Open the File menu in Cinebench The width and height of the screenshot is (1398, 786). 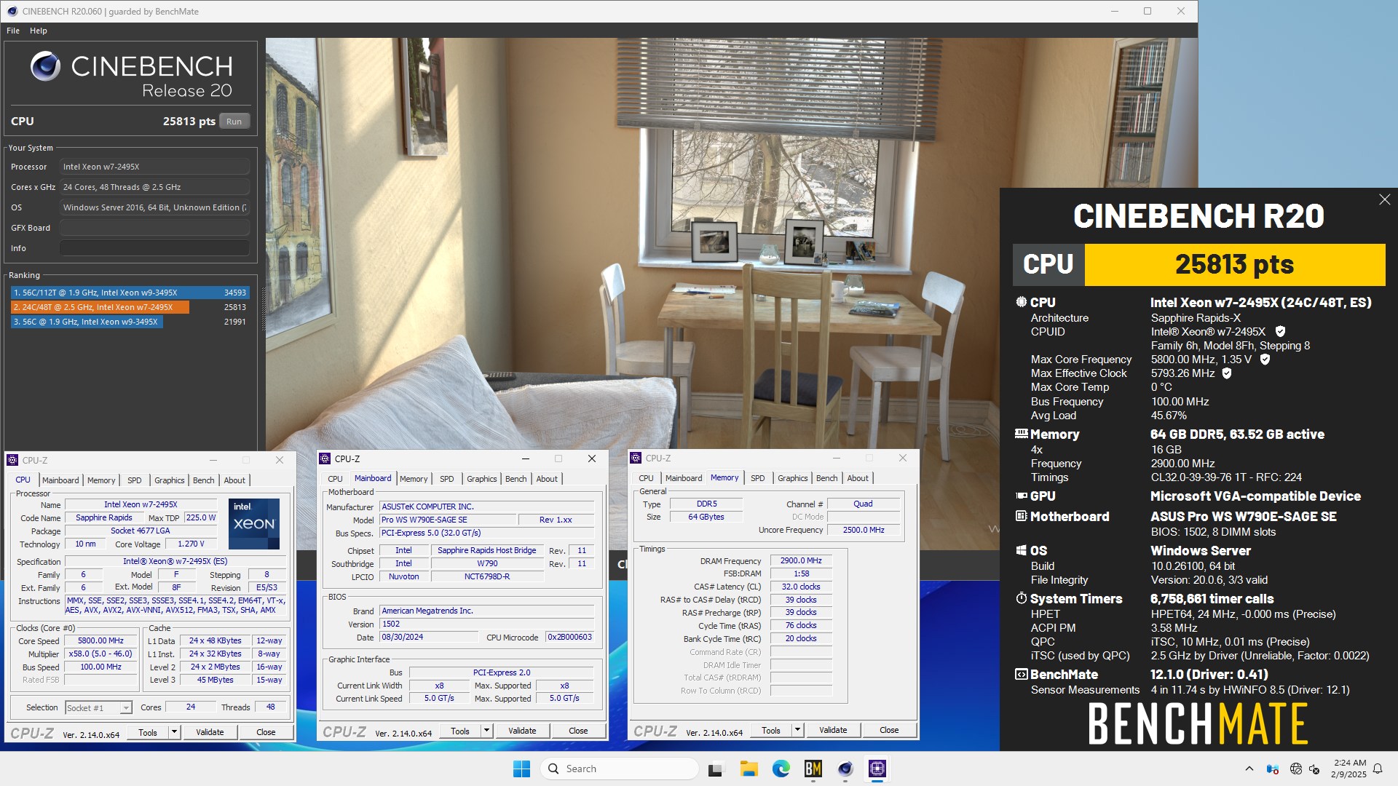click(x=13, y=31)
